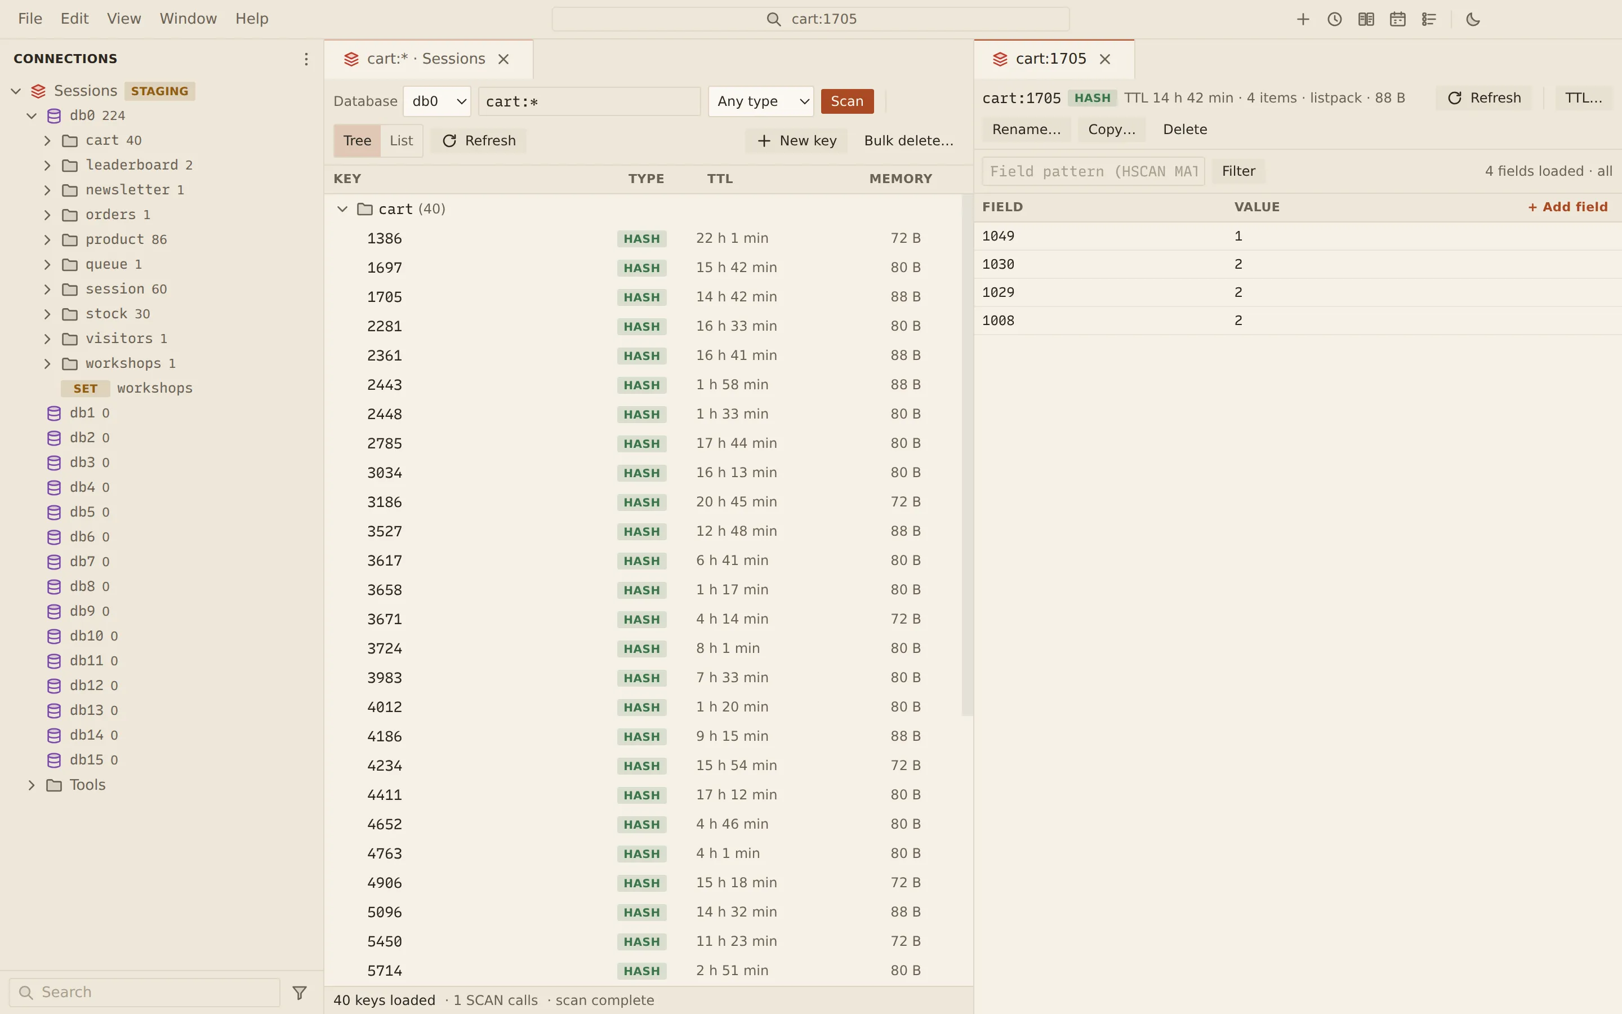
Task: Open the Any type dropdown
Action: pos(761,101)
